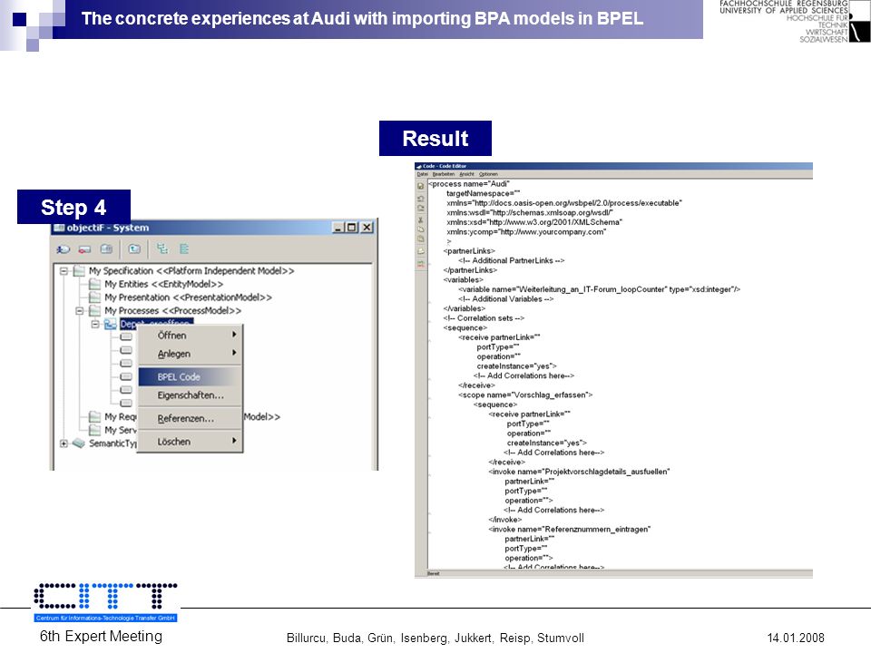
Task: Click the objectiF - System title bar icon
Action: click(x=60, y=228)
